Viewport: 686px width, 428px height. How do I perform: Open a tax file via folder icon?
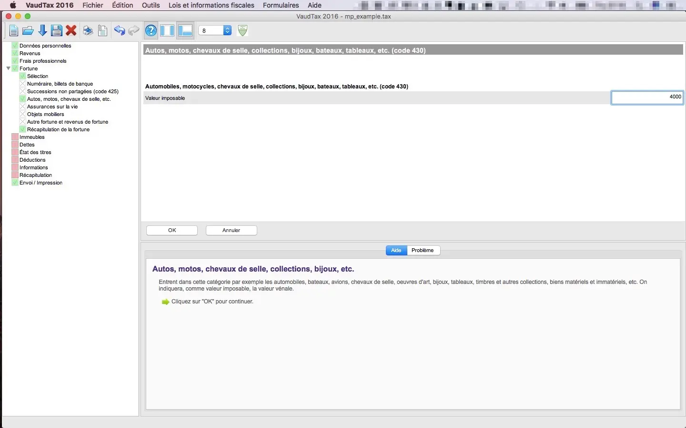tap(28, 31)
